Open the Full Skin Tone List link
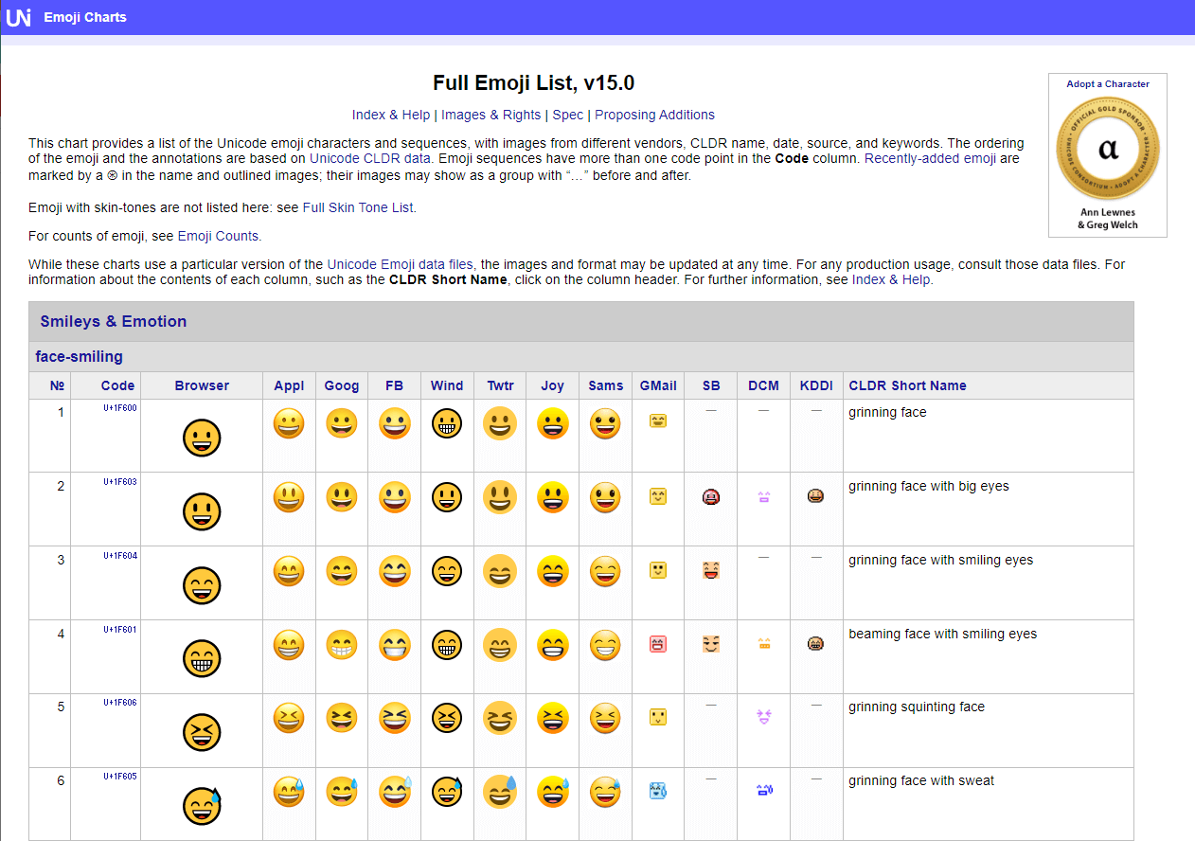1195x841 pixels. point(358,207)
